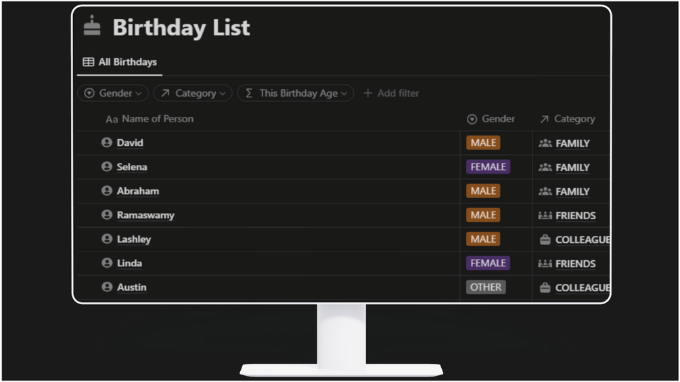Click the person icon next to Austin
The height and width of the screenshot is (382, 680).
(x=106, y=287)
